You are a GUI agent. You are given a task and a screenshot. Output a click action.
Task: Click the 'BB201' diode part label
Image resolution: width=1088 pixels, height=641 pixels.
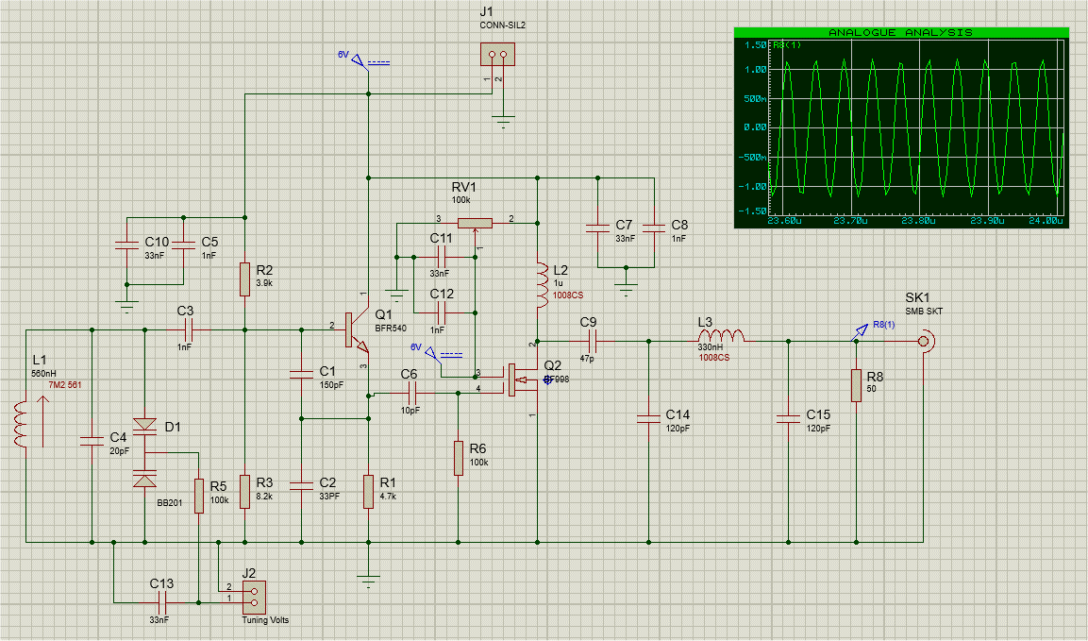coord(170,503)
